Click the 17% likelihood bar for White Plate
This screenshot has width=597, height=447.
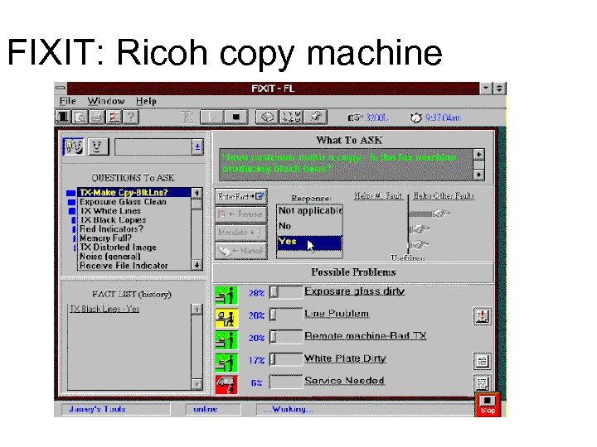click(x=286, y=359)
